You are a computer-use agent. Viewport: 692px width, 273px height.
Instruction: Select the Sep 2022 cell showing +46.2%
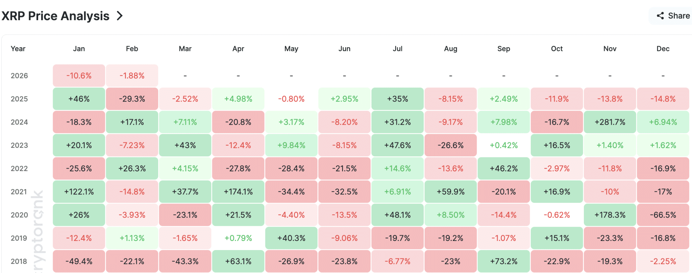(503, 168)
